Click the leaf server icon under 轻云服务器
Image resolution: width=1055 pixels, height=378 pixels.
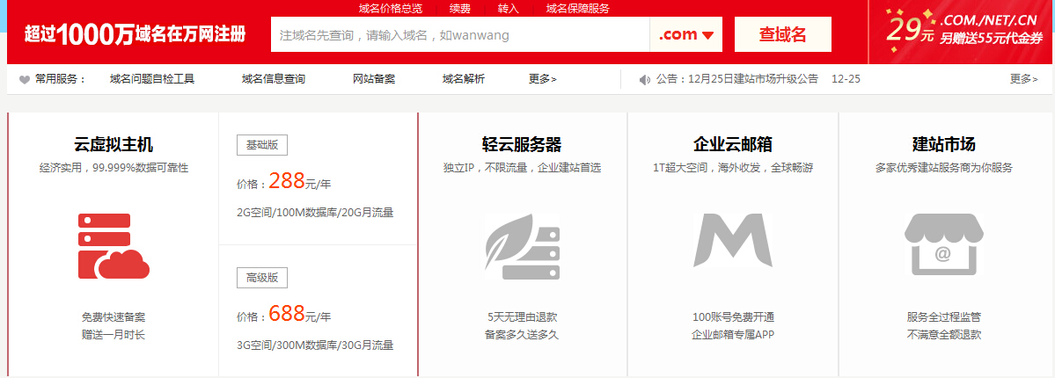pyautogui.click(x=523, y=246)
